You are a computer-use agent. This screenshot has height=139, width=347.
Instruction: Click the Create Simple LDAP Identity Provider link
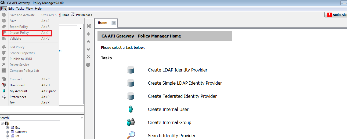pos(185,83)
